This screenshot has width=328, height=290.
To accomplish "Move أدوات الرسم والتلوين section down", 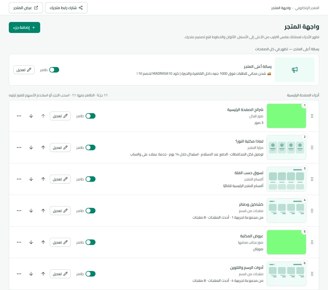I will coord(31,274).
